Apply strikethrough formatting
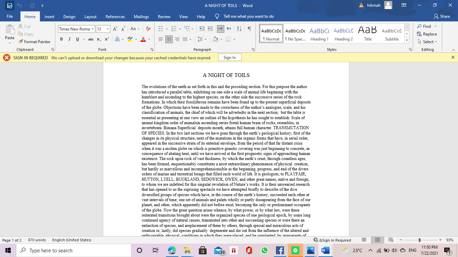Image resolution: width=458 pixels, height=257 pixels. pyautogui.click(x=91, y=39)
